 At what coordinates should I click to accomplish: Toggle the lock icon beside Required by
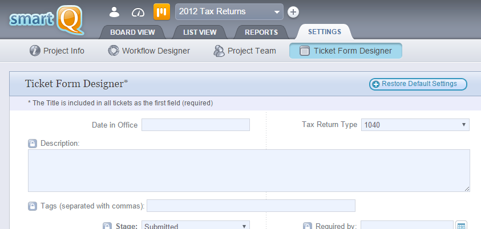pyautogui.click(x=307, y=226)
